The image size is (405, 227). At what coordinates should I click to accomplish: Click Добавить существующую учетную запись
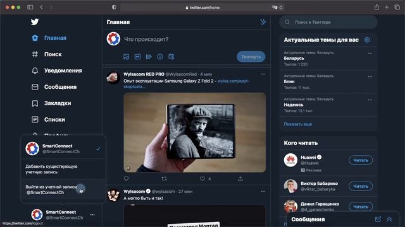point(63,169)
